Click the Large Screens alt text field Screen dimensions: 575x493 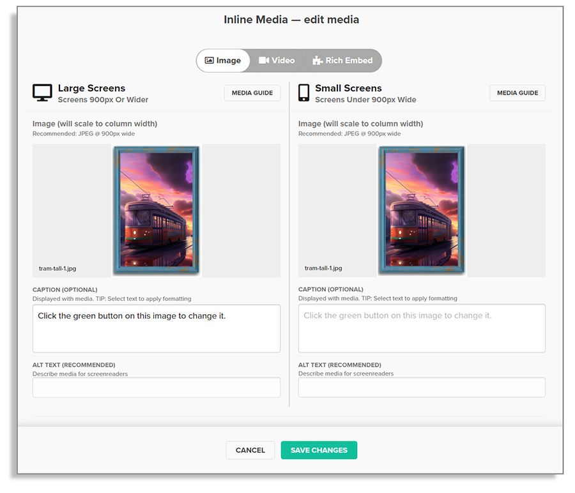[157, 388]
